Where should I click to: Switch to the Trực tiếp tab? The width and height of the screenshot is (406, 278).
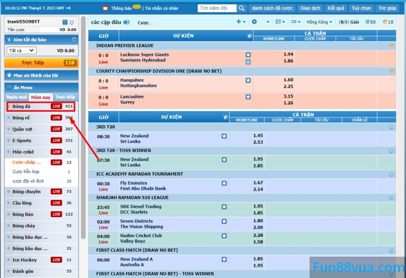[65, 97]
